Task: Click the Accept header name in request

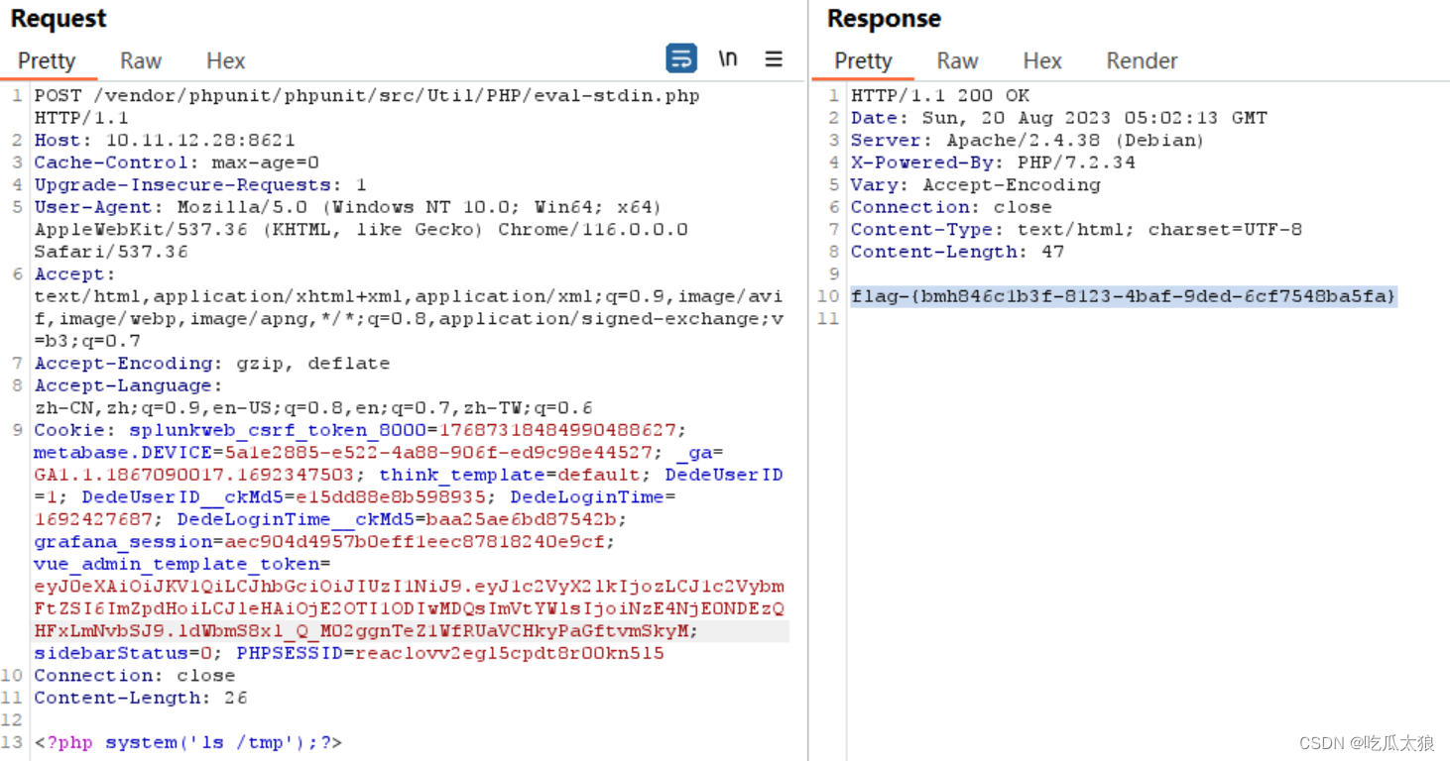Action: tap(69, 274)
